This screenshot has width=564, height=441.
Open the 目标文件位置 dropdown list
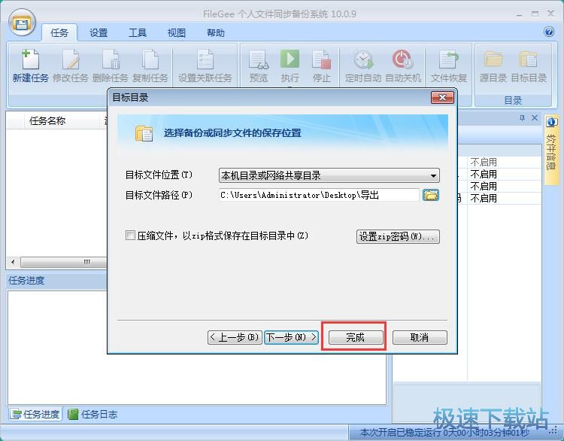click(x=329, y=175)
